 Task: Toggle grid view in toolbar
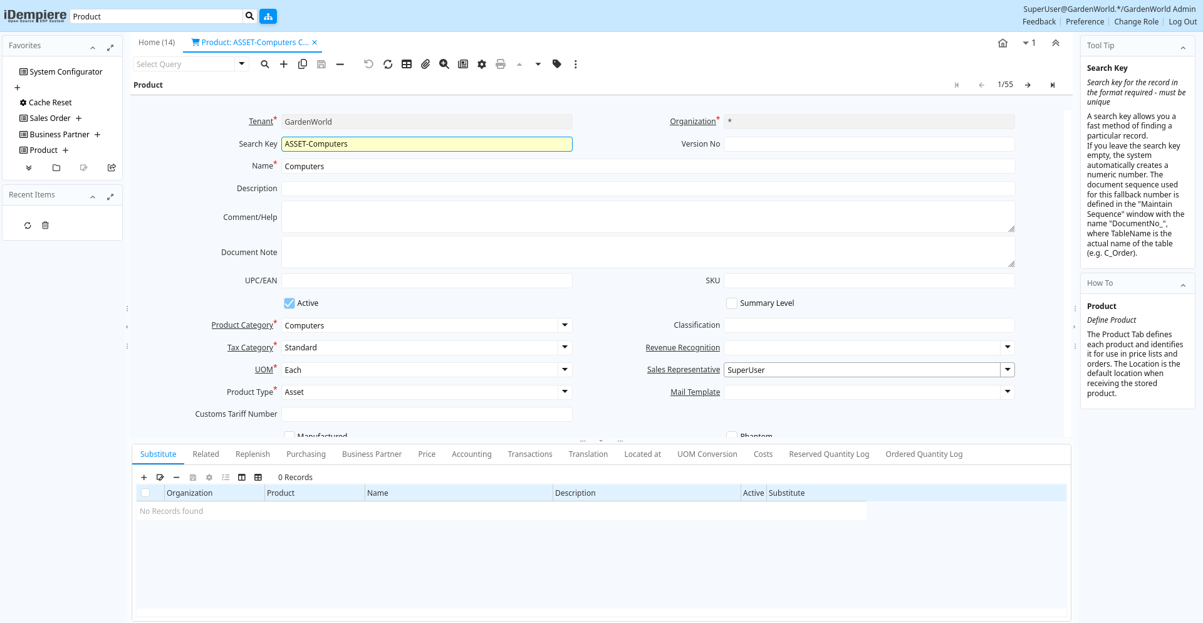click(407, 64)
